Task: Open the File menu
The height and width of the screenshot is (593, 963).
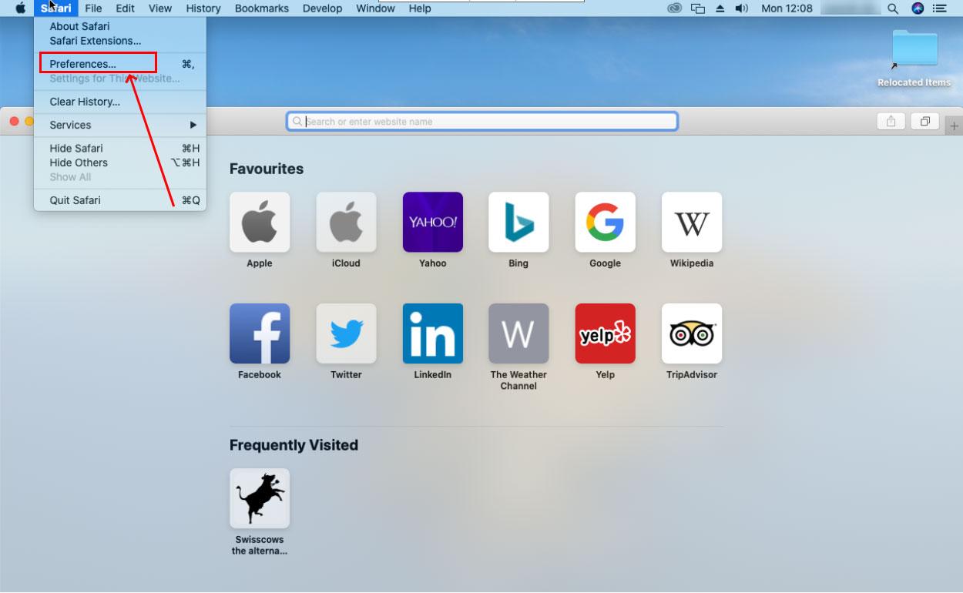Action: point(93,8)
